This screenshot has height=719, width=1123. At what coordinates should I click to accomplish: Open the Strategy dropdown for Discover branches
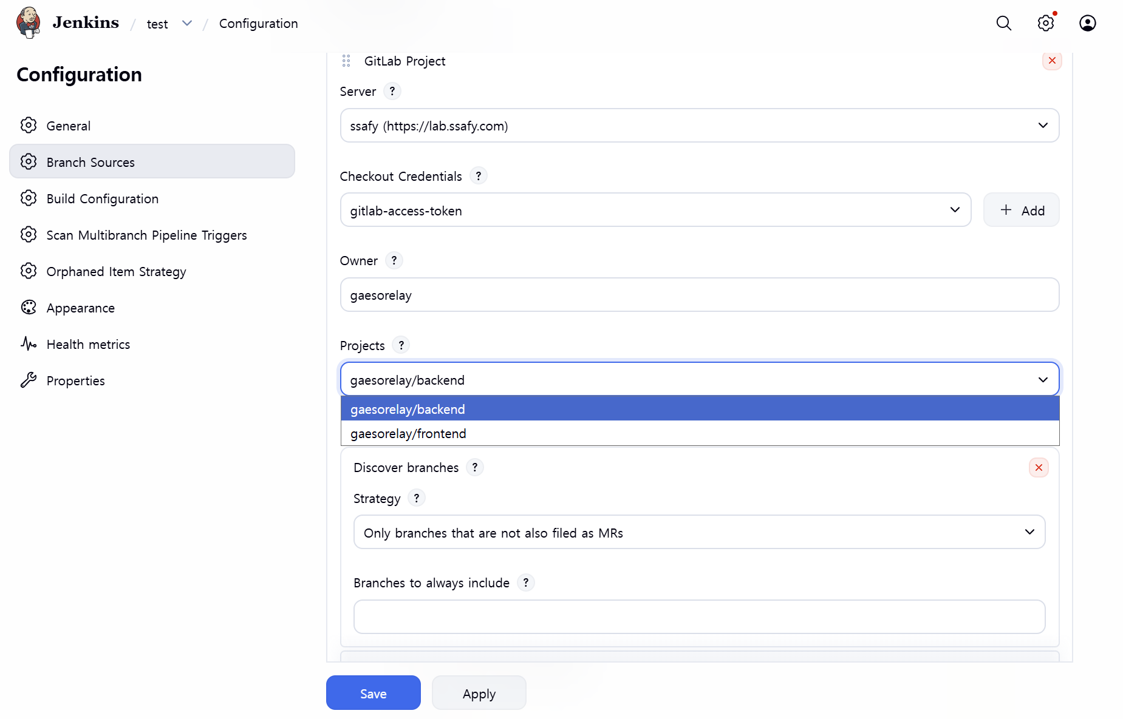699,532
